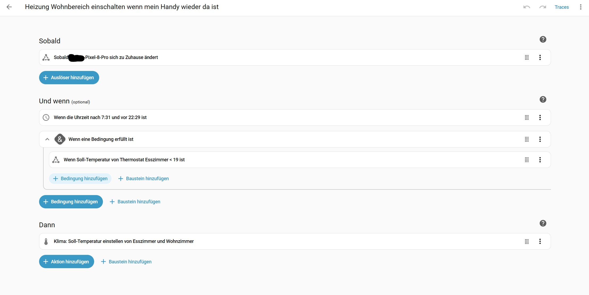Open three-dot menu of the Klima action
This screenshot has width=589, height=295.
click(x=540, y=241)
